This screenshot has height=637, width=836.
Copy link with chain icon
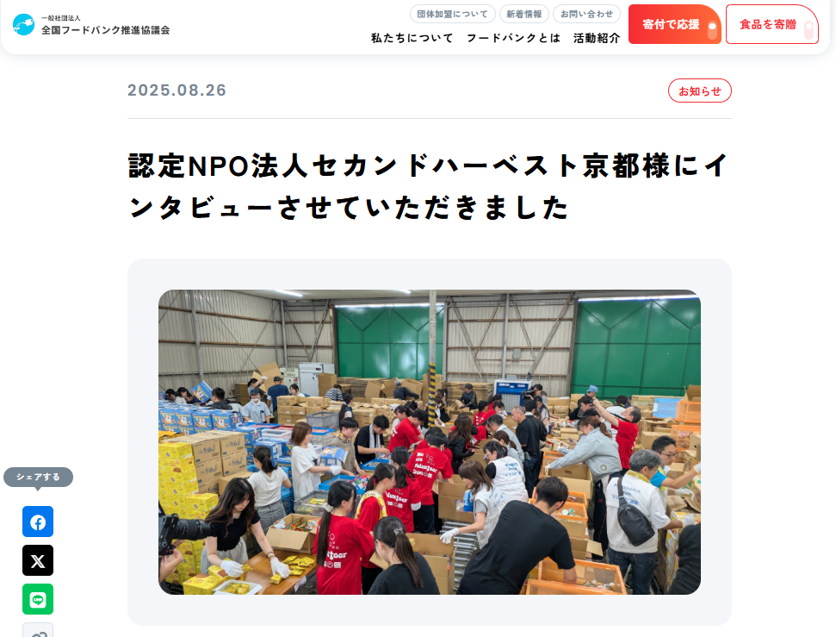tap(38, 631)
